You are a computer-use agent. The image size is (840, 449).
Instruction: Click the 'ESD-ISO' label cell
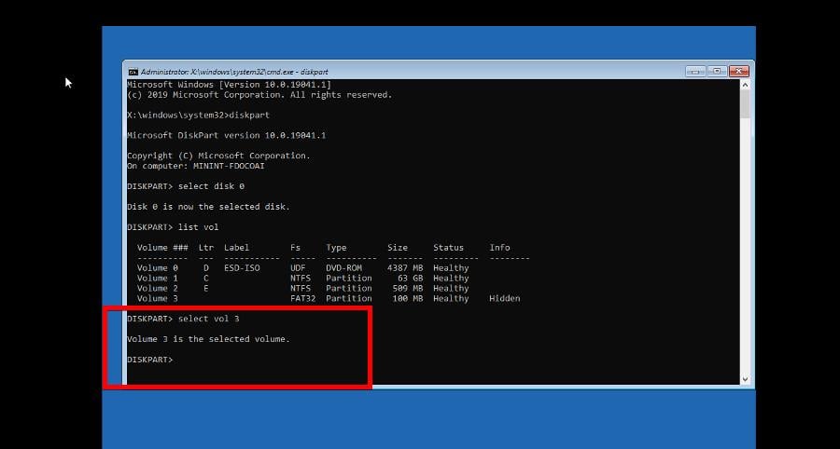pyautogui.click(x=242, y=267)
